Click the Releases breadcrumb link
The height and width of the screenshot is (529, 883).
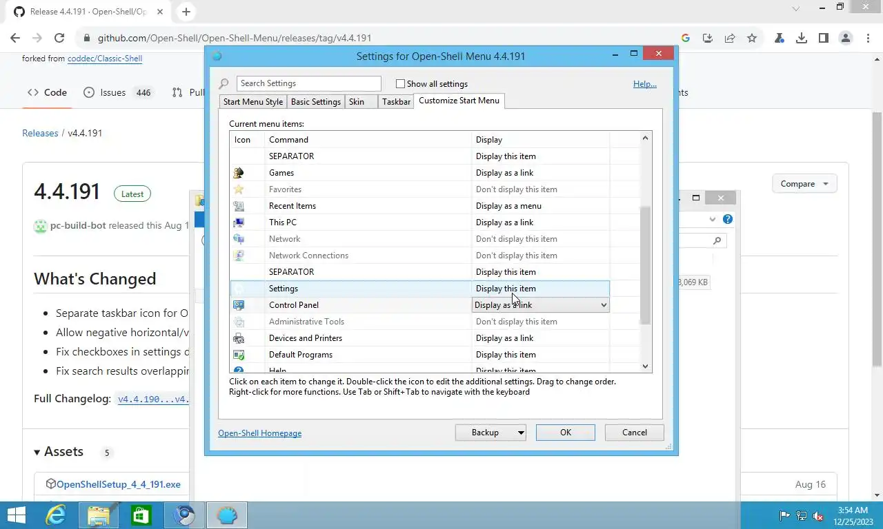coord(40,133)
